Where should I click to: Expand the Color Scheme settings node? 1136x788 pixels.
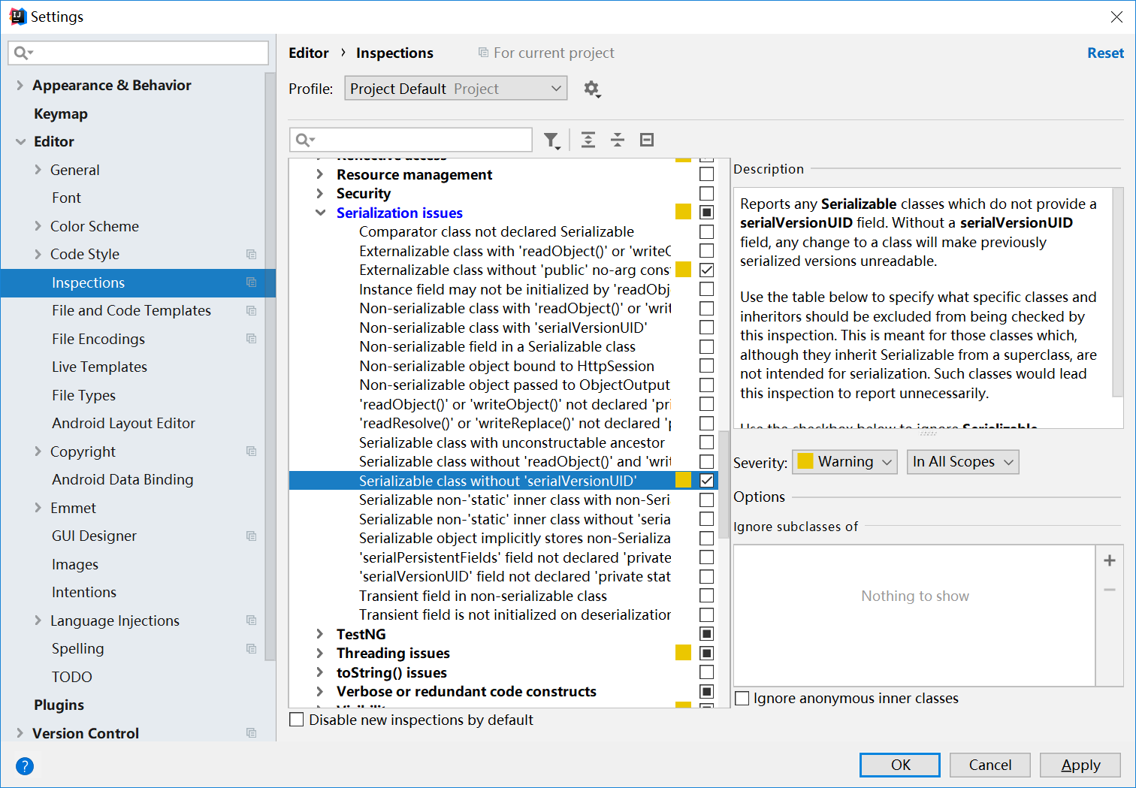[38, 226]
